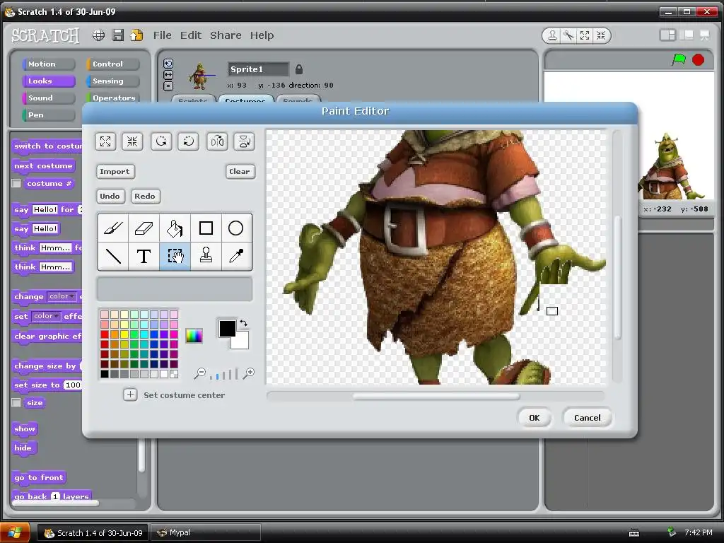Image resolution: width=724 pixels, height=543 pixels.
Task: Click the save project floppy icon
Action: coord(118,35)
